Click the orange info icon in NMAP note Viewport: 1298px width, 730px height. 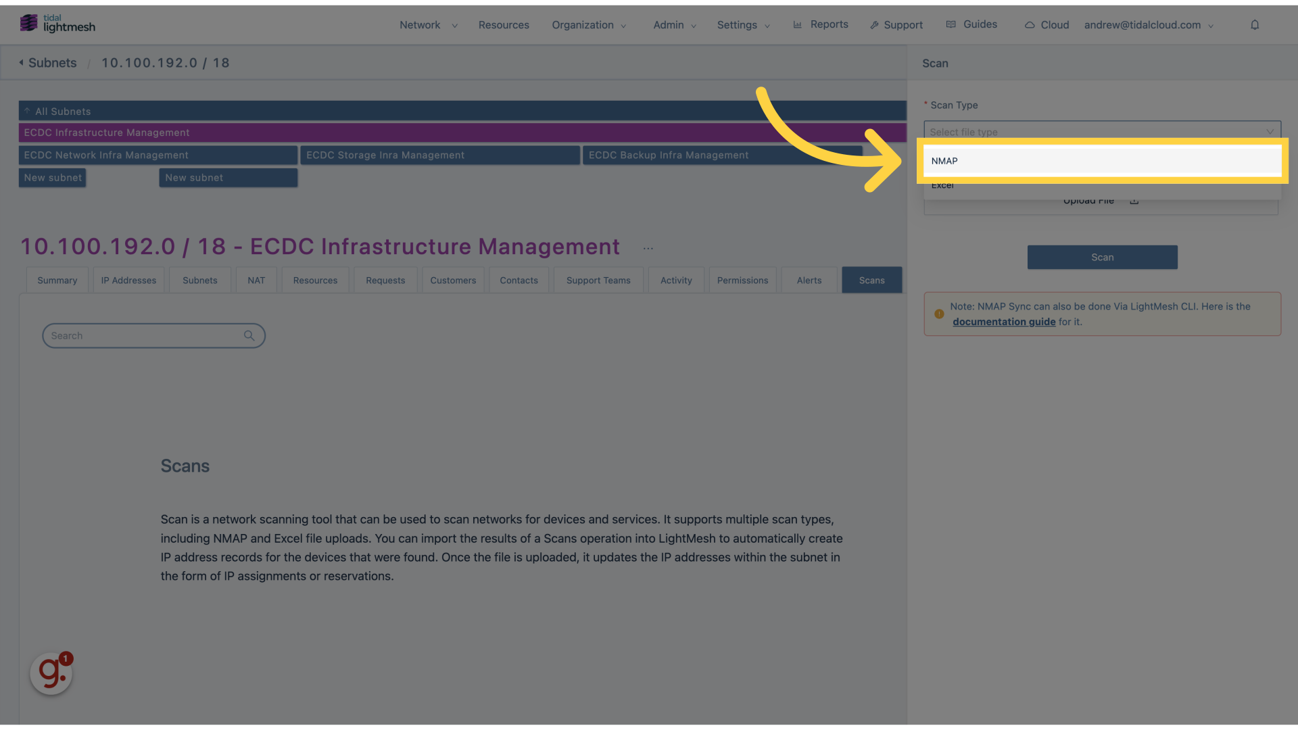point(939,314)
